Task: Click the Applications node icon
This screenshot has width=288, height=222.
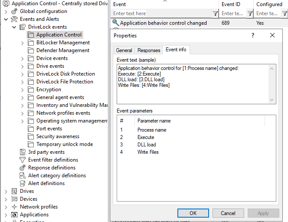Action: [14, 215]
